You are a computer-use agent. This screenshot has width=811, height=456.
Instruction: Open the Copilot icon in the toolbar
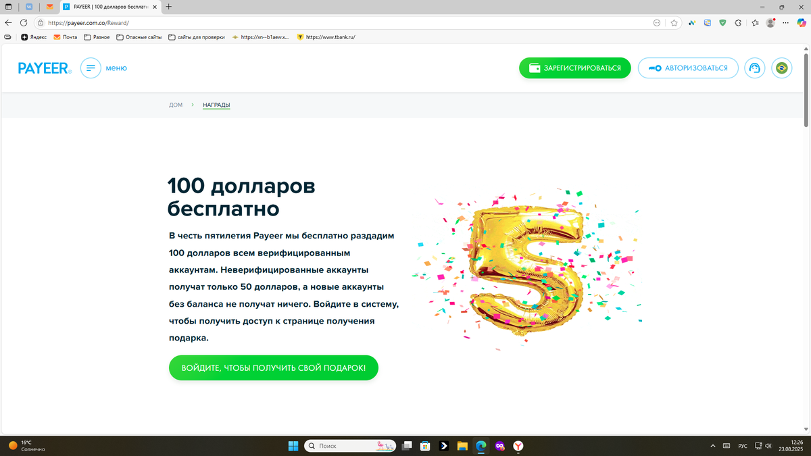(802, 22)
